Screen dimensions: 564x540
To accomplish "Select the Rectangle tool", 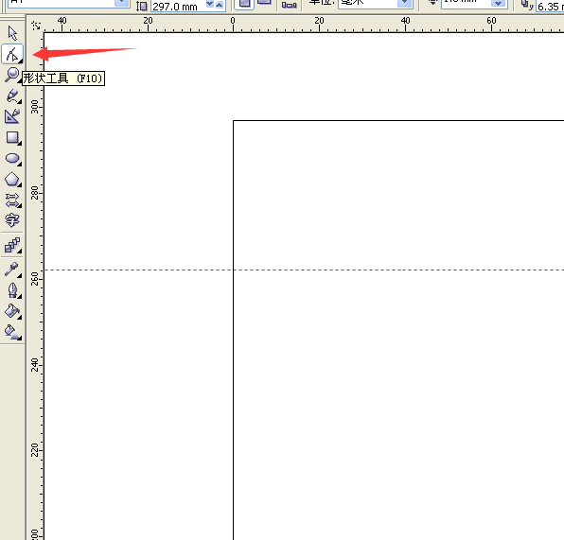I will tap(12, 138).
